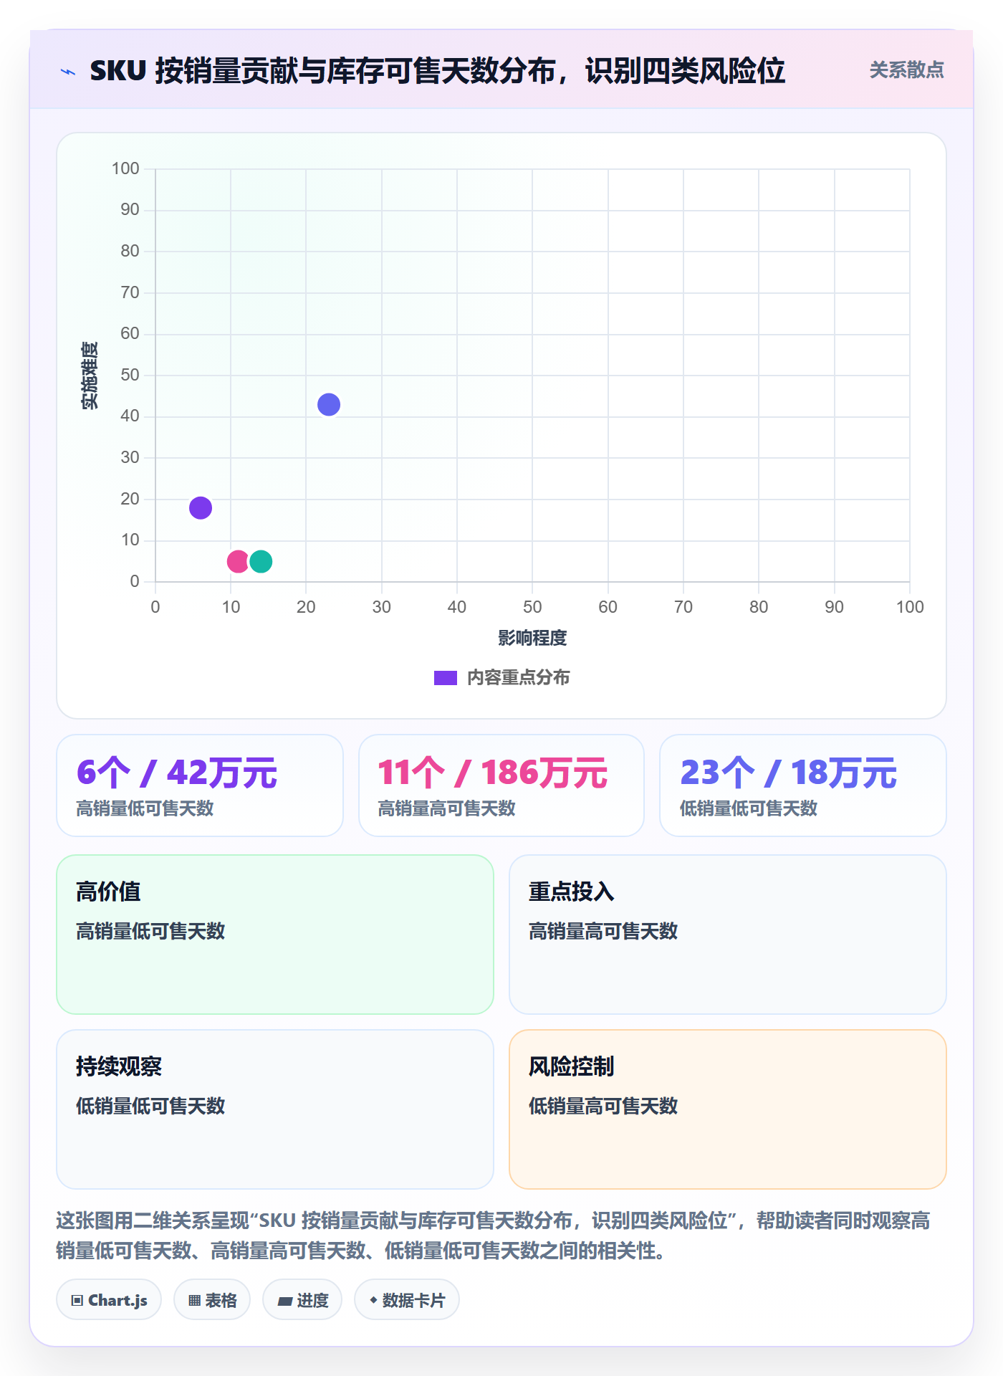Click 低销量低可售天数 label under 23个 card
The image size is (1003, 1376).
click(749, 808)
